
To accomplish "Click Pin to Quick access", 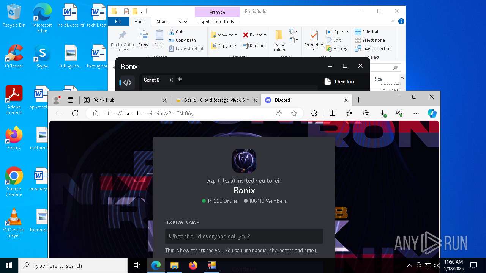I will tap(122, 41).
